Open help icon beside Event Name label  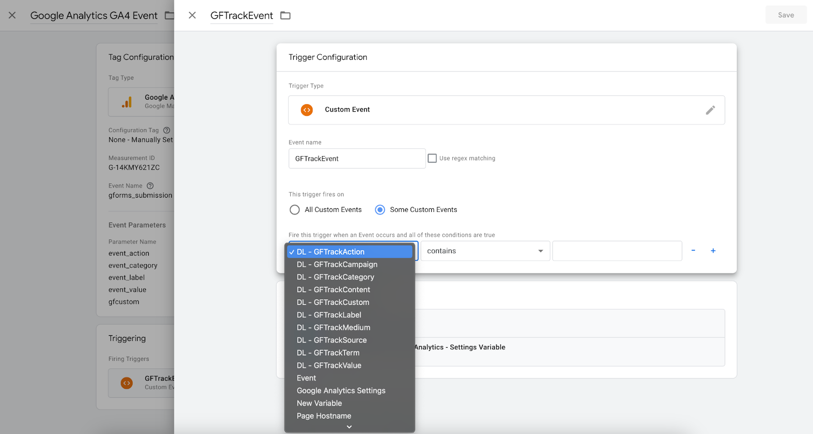click(x=150, y=186)
